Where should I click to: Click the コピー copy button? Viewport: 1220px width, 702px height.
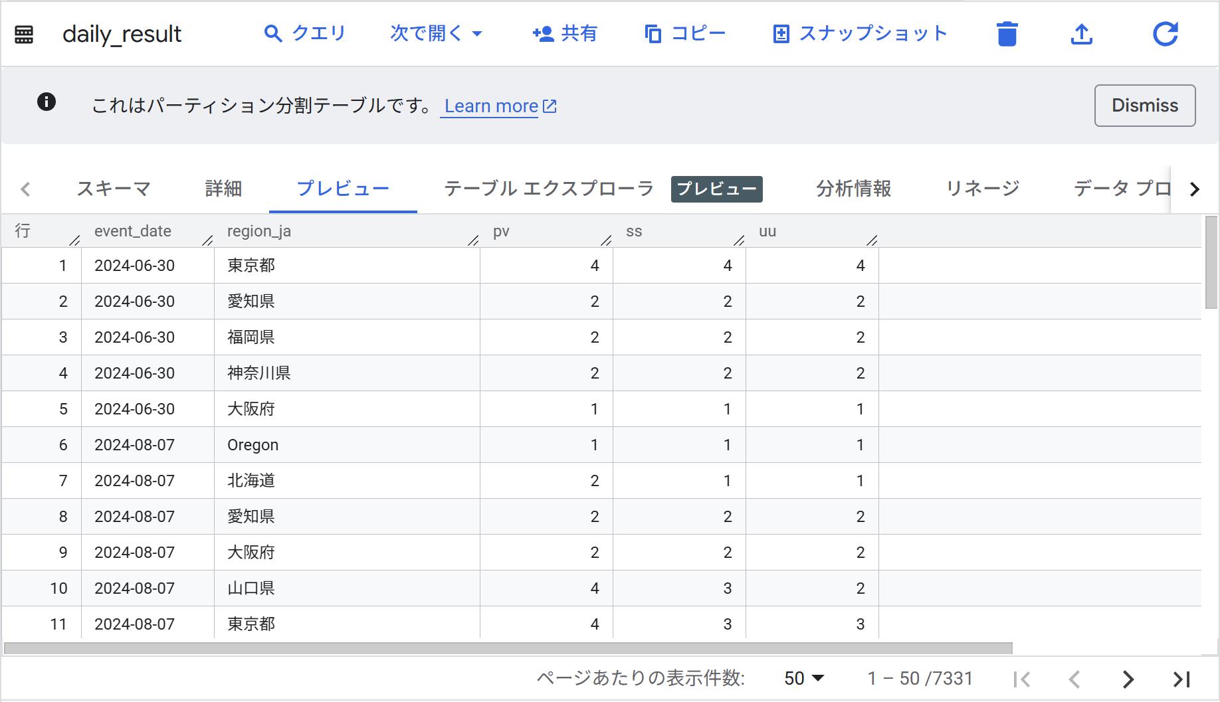click(685, 33)
